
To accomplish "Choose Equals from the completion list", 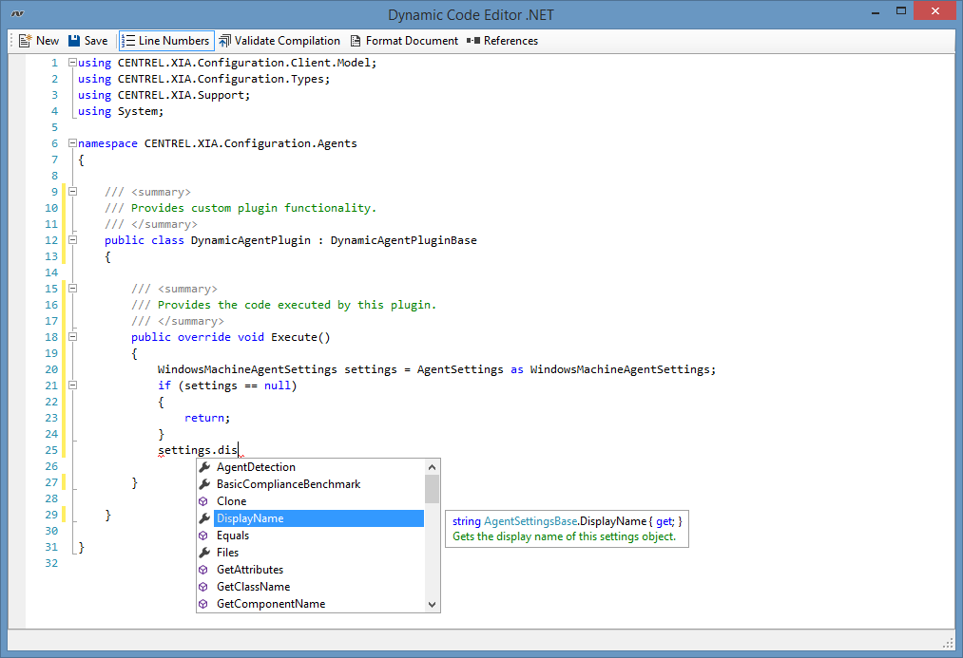I will pos(310,536).
